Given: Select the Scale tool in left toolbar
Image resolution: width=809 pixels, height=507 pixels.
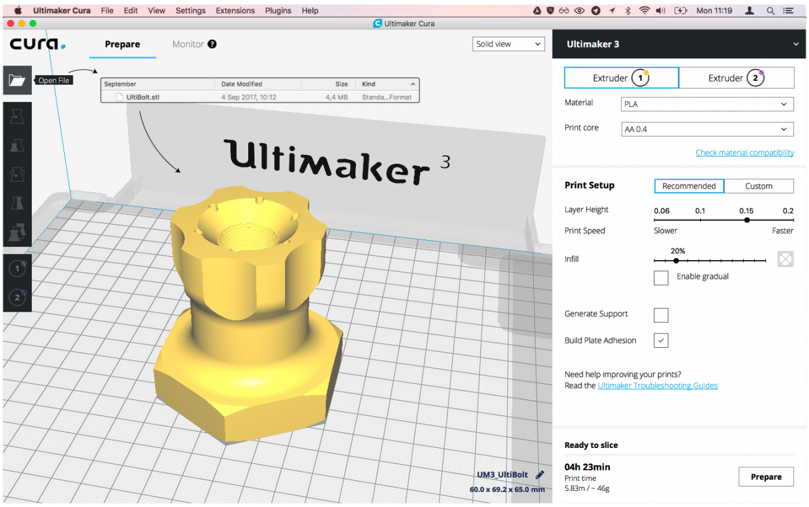Looking at the screenshot, I should (17, 146).
